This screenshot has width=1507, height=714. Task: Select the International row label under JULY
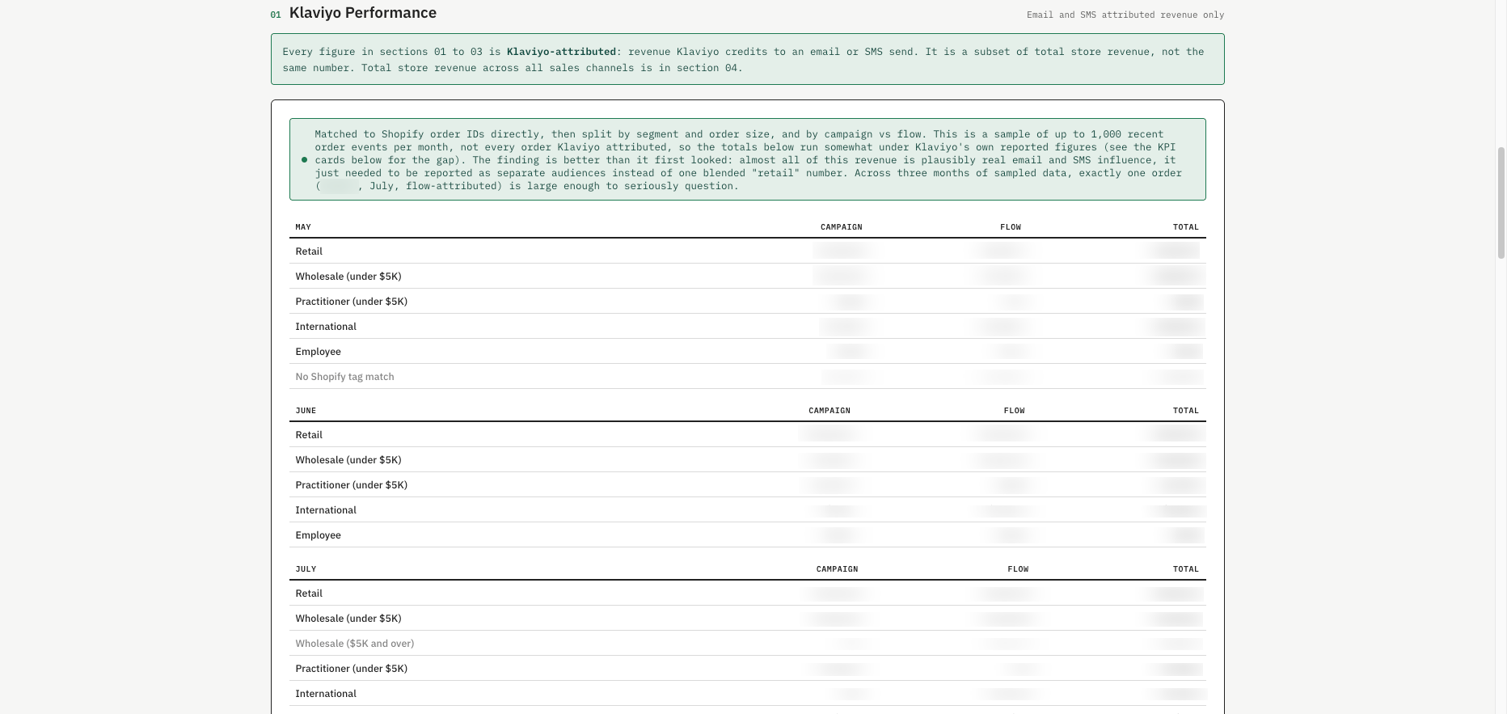pyautogui.click(x=326, y=694)
